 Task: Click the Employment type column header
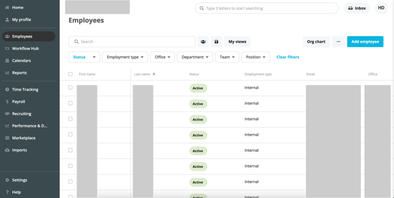(x=258, y=74)
